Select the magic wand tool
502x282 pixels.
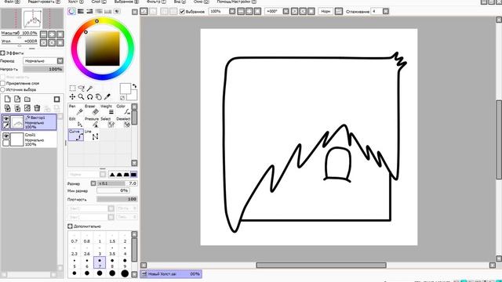[90, 89]
